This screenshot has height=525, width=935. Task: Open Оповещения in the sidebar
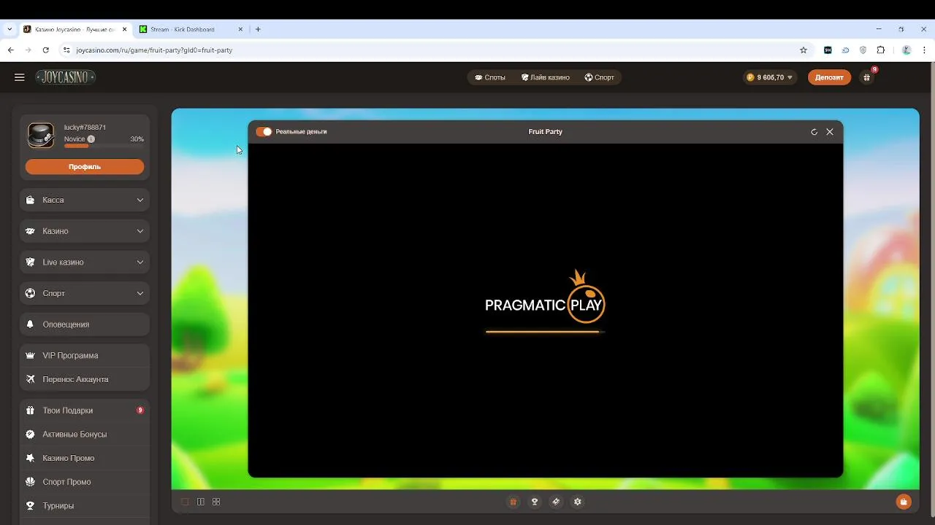[85, 324]
